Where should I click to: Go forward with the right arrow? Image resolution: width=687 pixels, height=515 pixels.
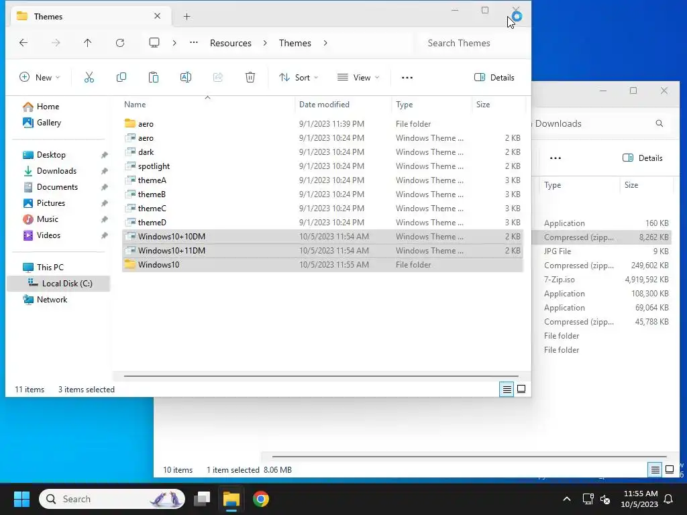coord(56,42)
